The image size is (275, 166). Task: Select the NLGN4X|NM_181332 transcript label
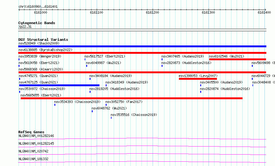[33, 159]
